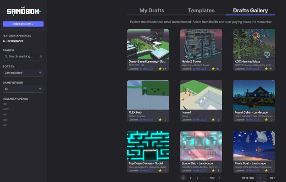Open the Sort By dropdown

tap(23, 73)
